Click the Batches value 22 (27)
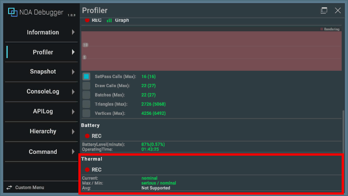Viewport: 348px width, 196px height. point(149,95)
